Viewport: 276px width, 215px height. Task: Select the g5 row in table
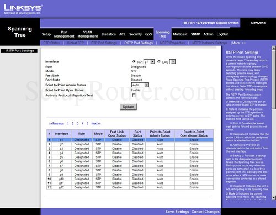coord(130,157)
